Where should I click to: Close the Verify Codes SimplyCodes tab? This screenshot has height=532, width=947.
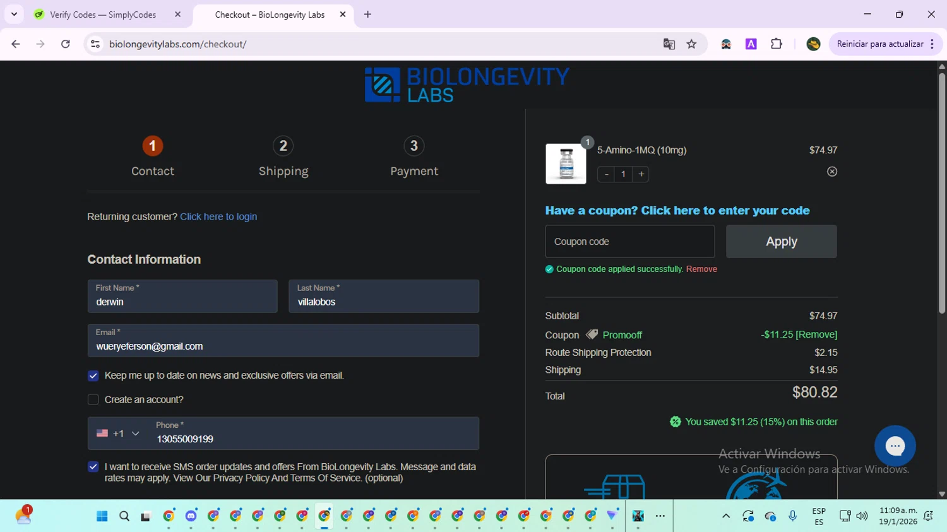[x=177, y=15]
